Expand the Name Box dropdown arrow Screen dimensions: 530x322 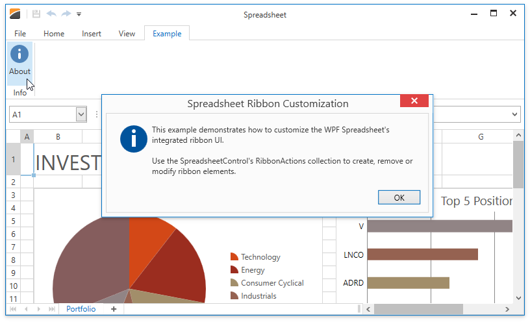pyautogui.click(x=81, y=114)
